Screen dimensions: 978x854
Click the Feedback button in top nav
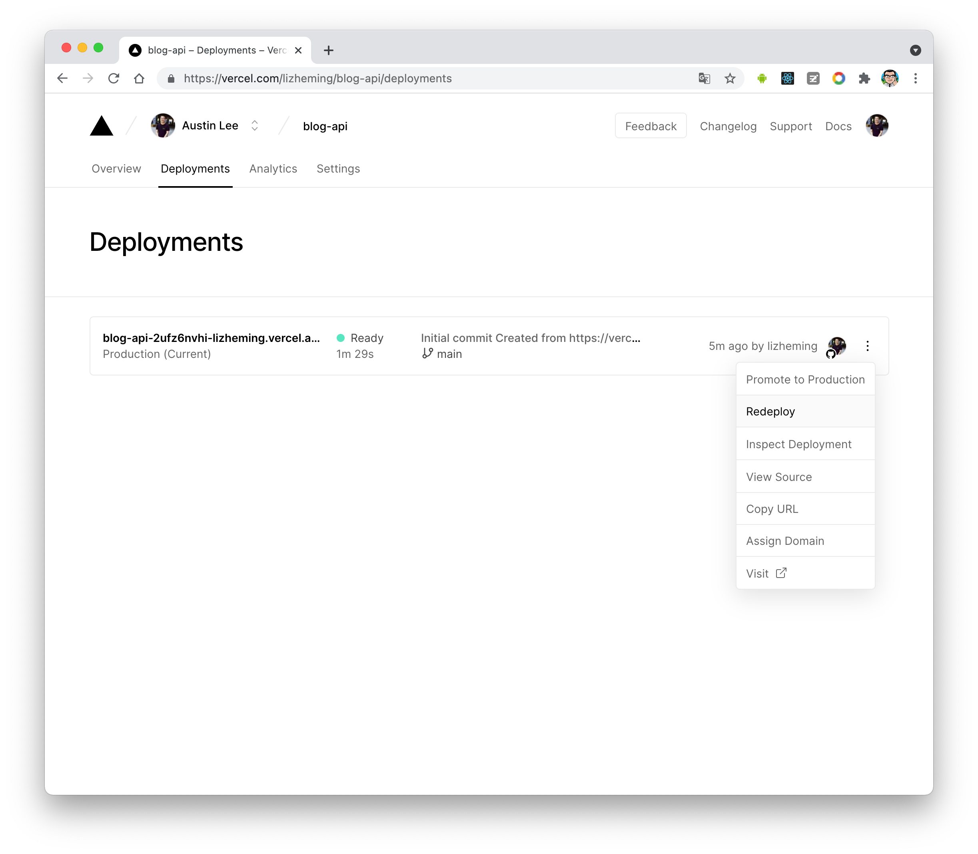point(651,126)
